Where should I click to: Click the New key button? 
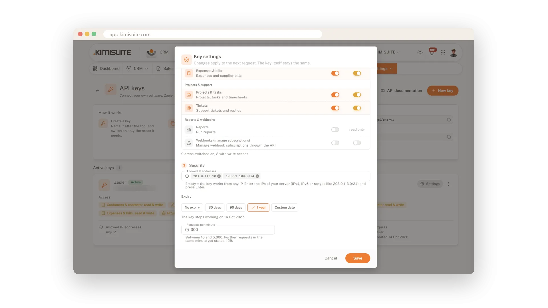click(443, 91)
